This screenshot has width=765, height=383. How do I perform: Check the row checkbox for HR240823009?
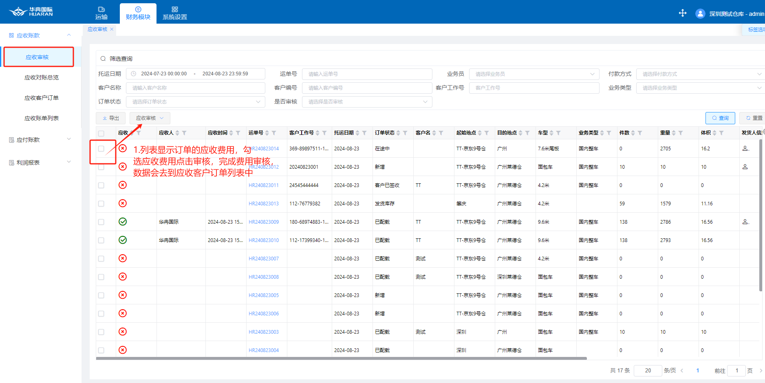tap(101, 222)
